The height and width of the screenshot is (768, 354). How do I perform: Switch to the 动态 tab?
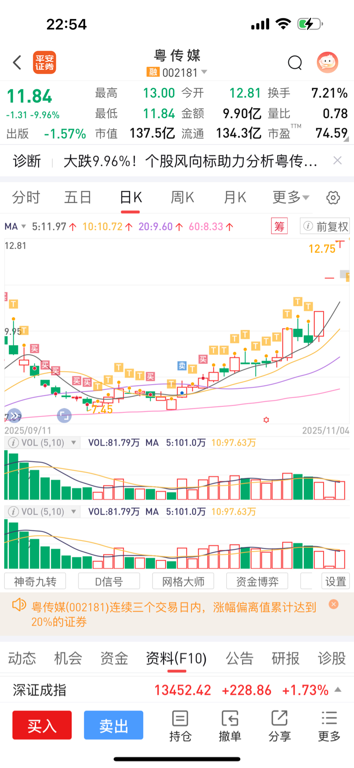click(22, 658)
